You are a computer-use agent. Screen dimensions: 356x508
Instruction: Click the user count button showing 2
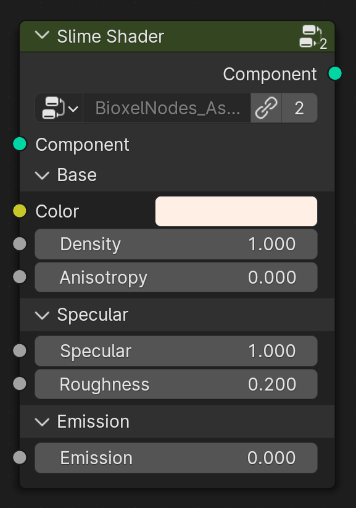(x=299, y=108)
